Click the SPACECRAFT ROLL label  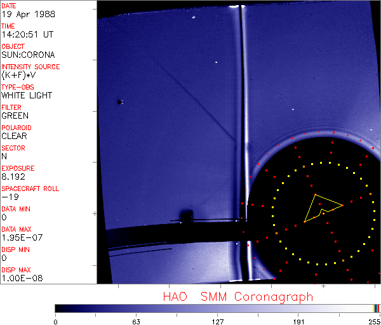pyautogui.click(x=30, y=189)
